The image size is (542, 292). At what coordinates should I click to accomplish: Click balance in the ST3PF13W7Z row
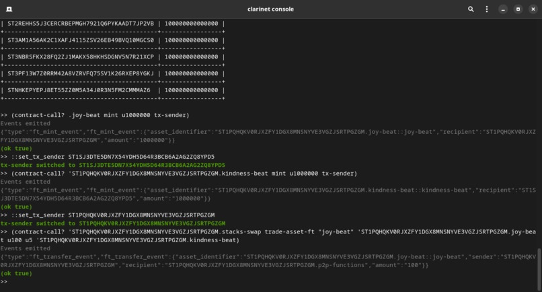click(191, 73)
